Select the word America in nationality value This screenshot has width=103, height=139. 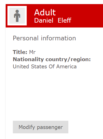[66, 67]
